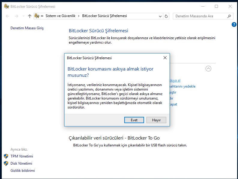Click Hayır to cancel suspending BitLocker
Image resolution: width=238 pixels, height=179 pixels.
pyautogui.click(x=156, y=120)
